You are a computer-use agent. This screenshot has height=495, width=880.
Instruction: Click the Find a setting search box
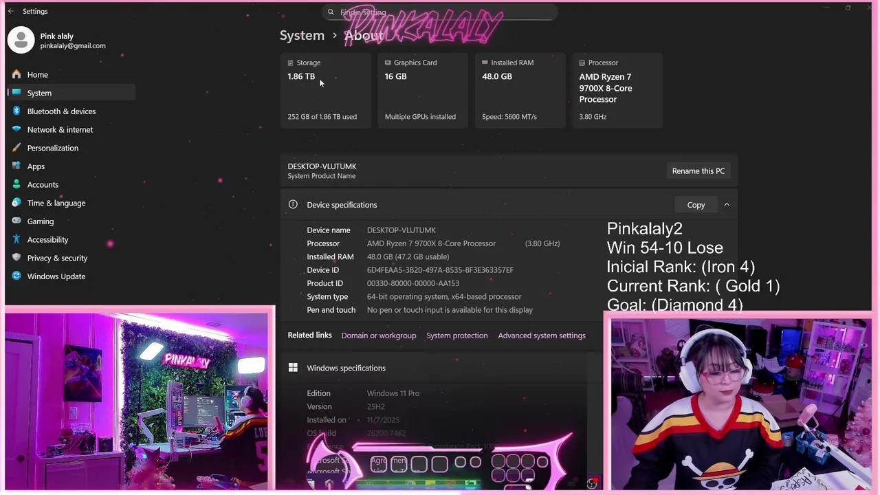pos(440,12)
